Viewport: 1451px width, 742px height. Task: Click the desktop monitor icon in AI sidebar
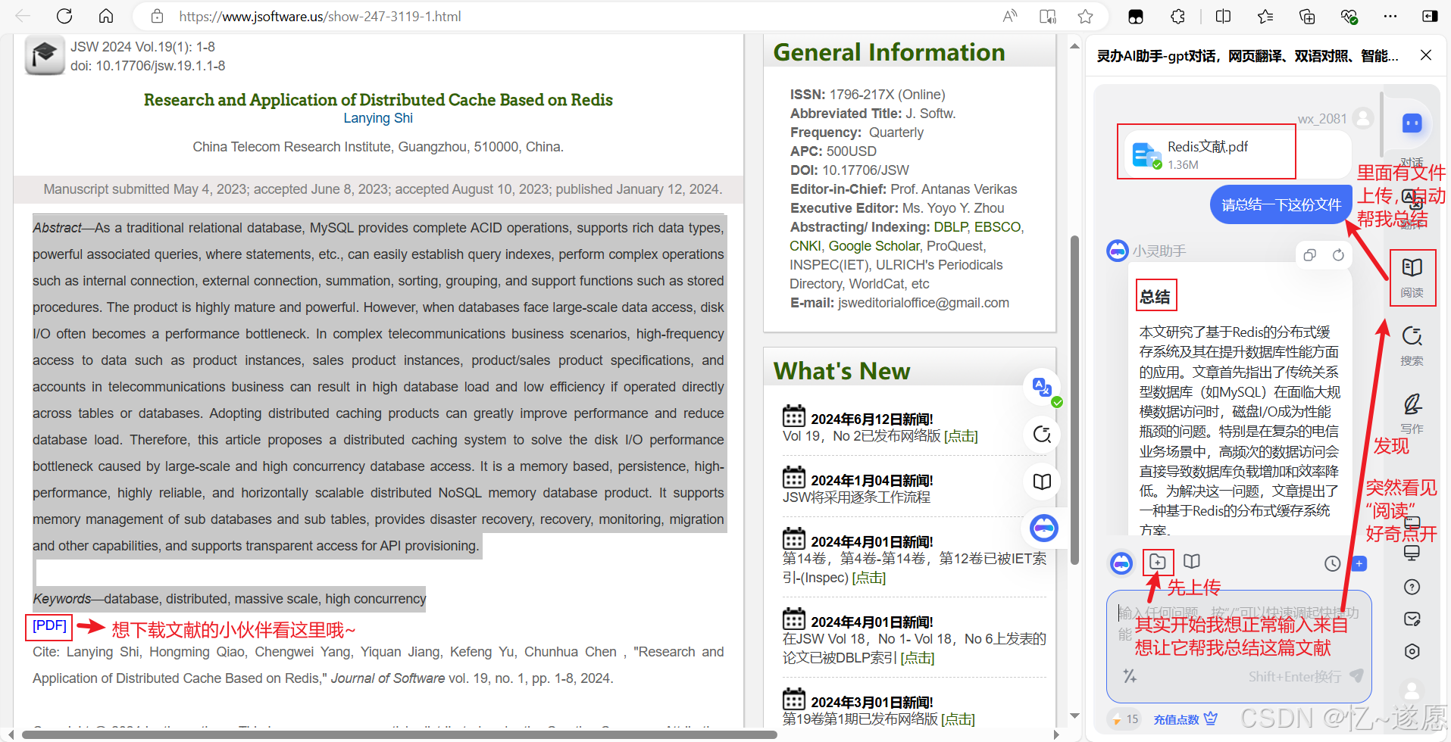tap(1412, 553)
